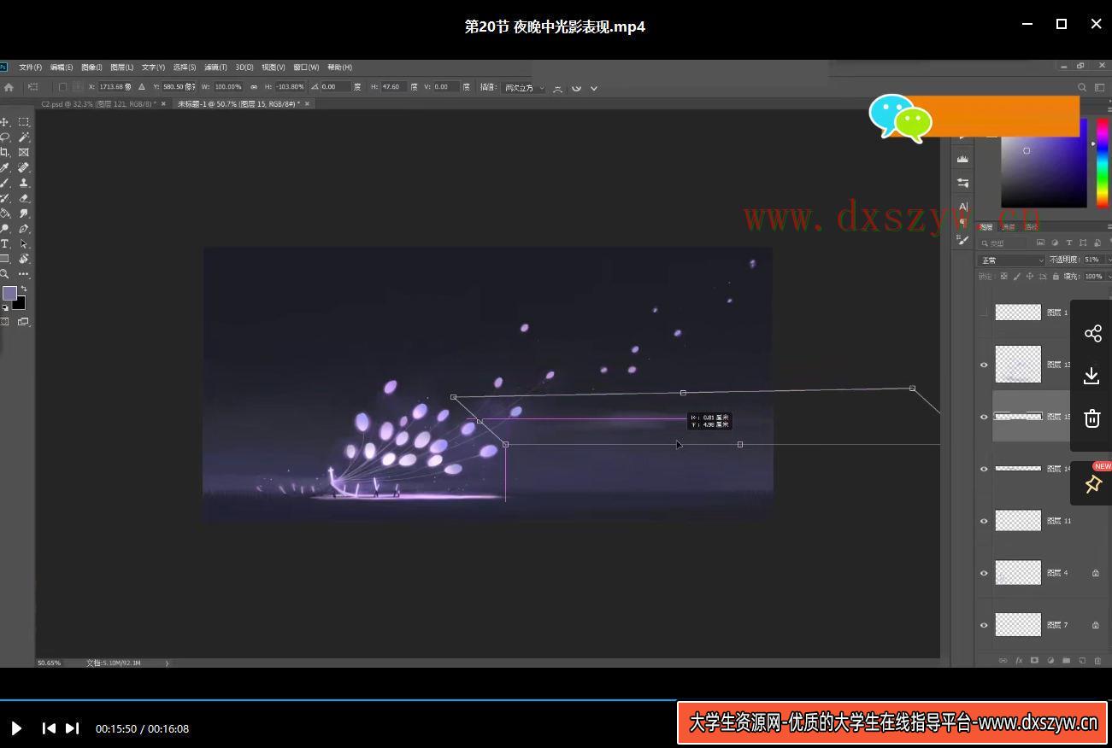Open the 编辑(E) menu
The image size is (1112, 748).
pos(62,67)
